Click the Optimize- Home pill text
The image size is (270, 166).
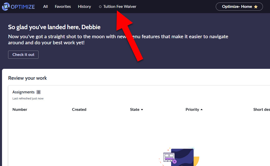[x=237, y=7]
